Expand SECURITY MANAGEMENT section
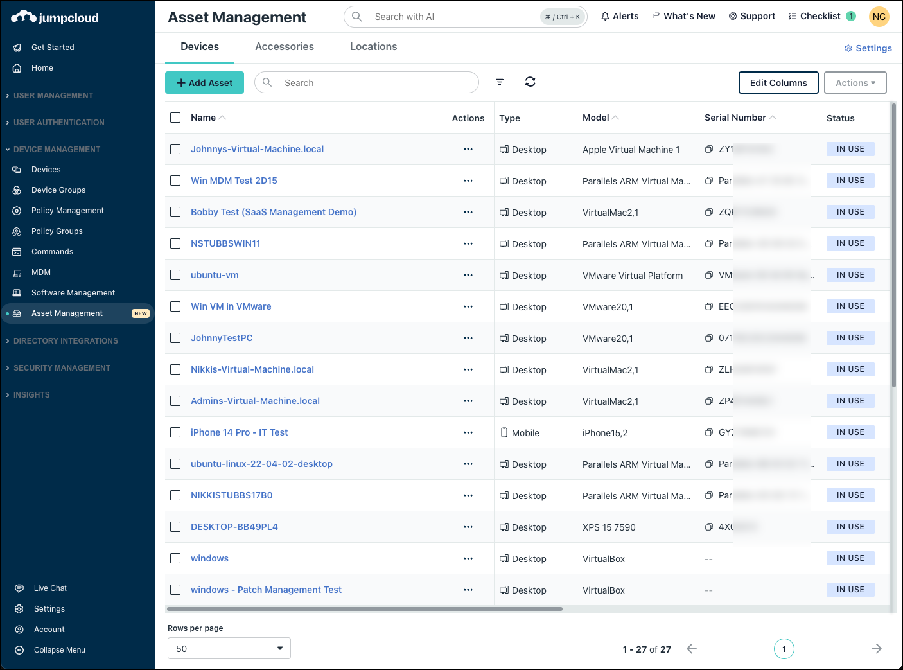This screenshot has width=903, height=670. (62, 368)
